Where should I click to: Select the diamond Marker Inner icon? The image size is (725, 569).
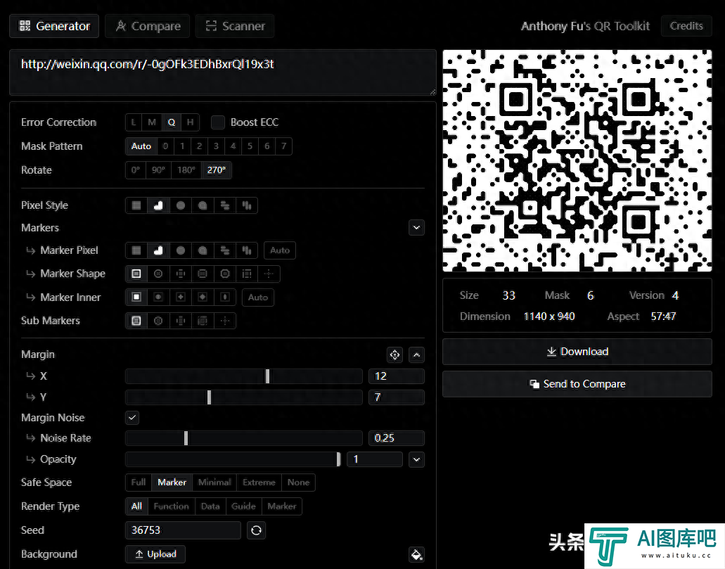(203, 297)
